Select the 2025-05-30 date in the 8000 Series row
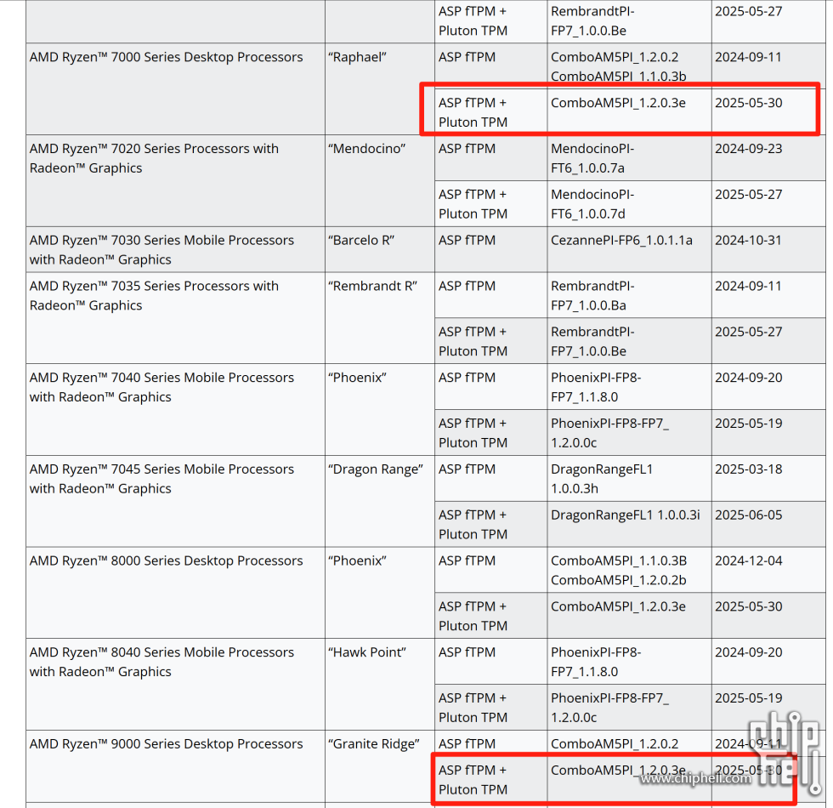The height and width of the screenshot is (808, 833). 768,615
